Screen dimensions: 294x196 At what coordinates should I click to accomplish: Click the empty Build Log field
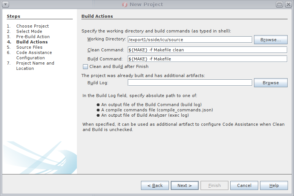tap(190, 83)
